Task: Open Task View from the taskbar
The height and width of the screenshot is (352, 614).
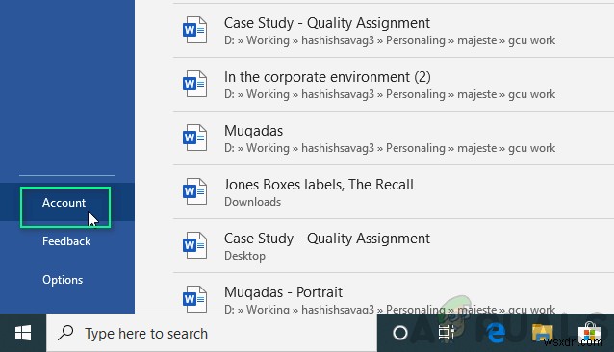Action: (x=446, y=333)
